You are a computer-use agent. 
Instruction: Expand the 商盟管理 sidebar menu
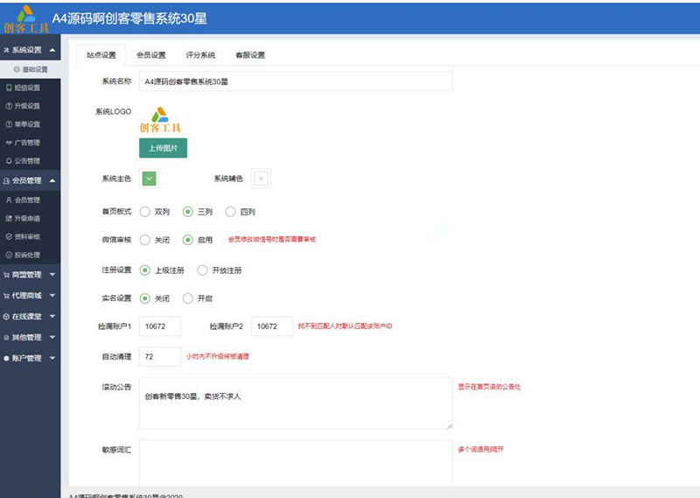(30, 275)
